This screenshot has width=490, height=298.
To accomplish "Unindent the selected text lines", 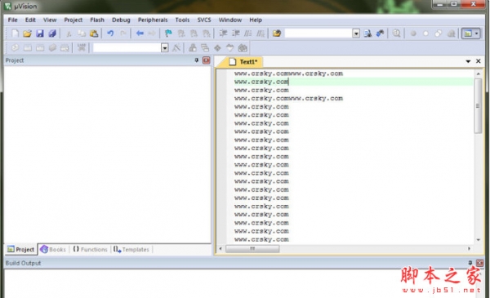I will point(235,33).
